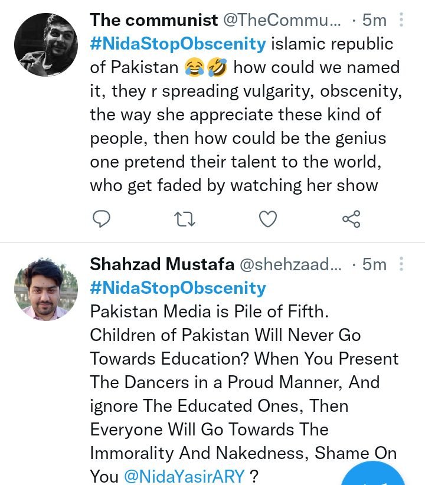Open the @TheCommu... handle
Screen dimensions: 425x485
click(x=282, y=20)
